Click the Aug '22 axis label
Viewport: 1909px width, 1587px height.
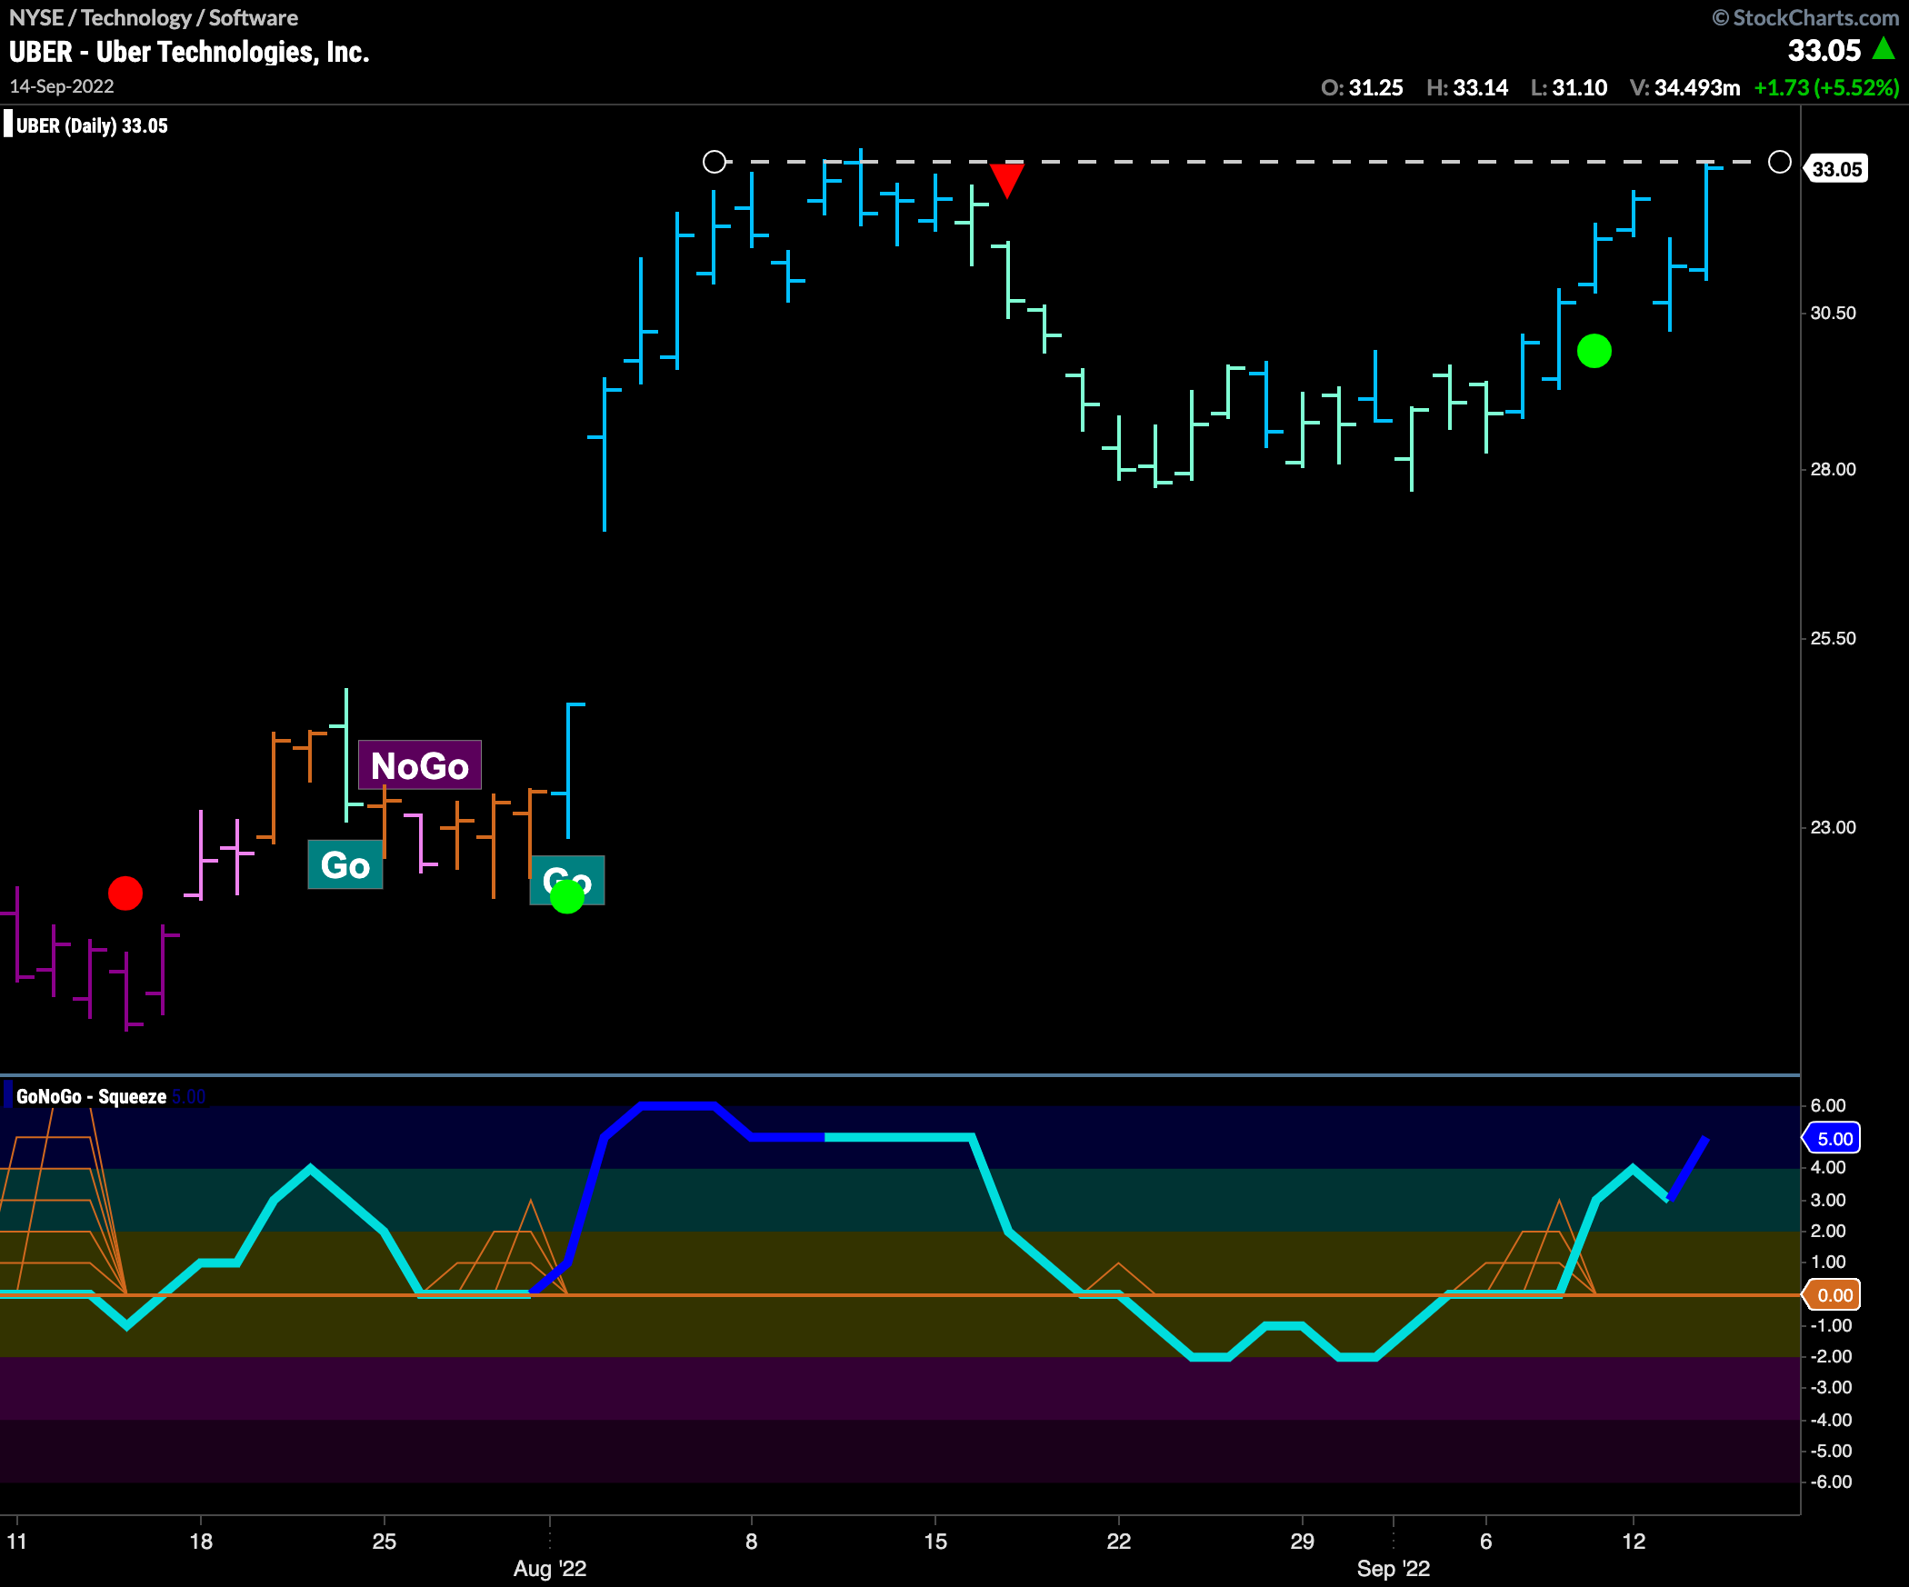pyautogui.click(x=550, y=1568)
